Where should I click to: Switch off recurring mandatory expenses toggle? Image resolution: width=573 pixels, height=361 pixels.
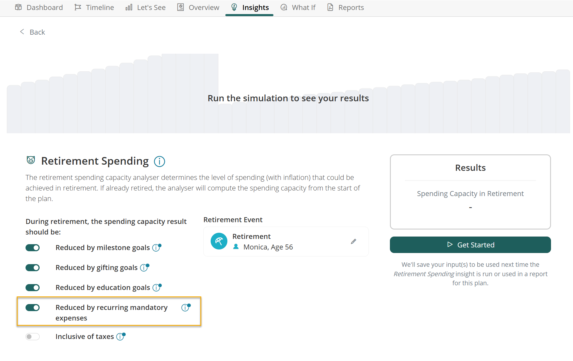33,308
